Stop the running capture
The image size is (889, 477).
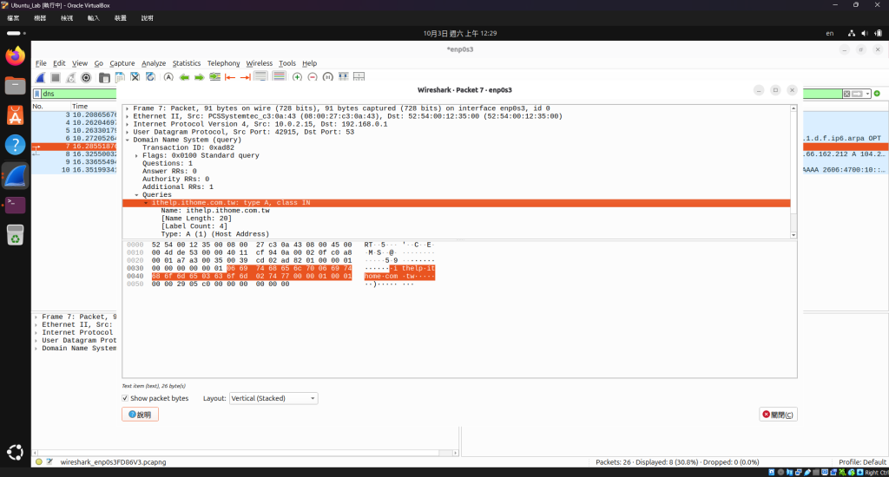tap(56, 77)
